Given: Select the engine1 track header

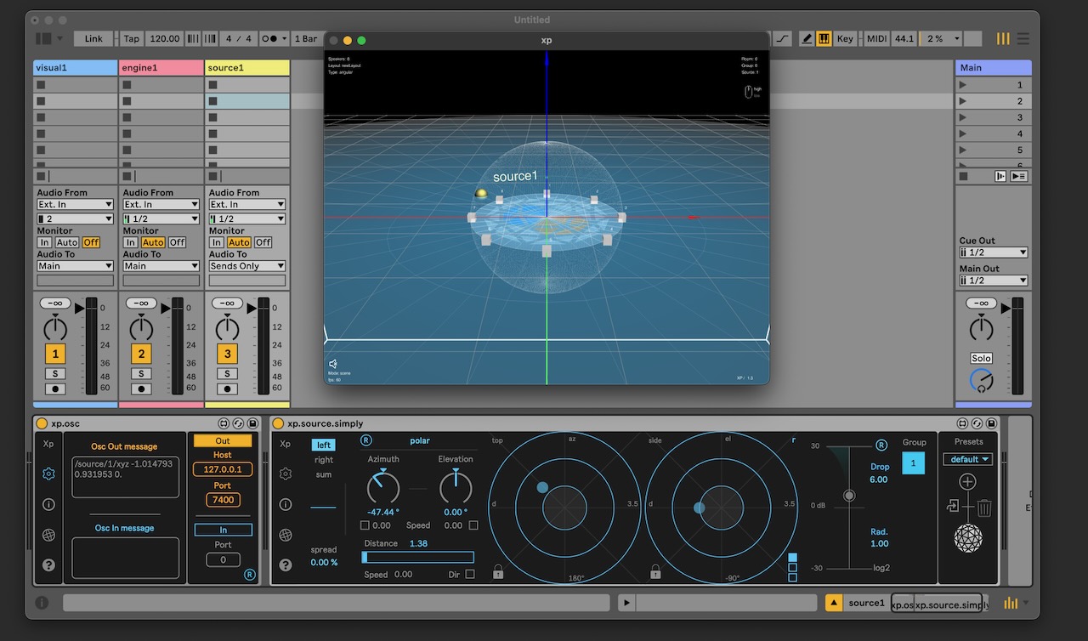Looking at the screenshot, I should tap(161, 67).
